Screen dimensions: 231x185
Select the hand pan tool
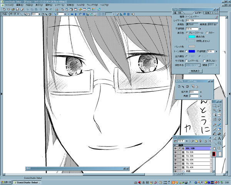pyautogui.click(x=214, y=148)
